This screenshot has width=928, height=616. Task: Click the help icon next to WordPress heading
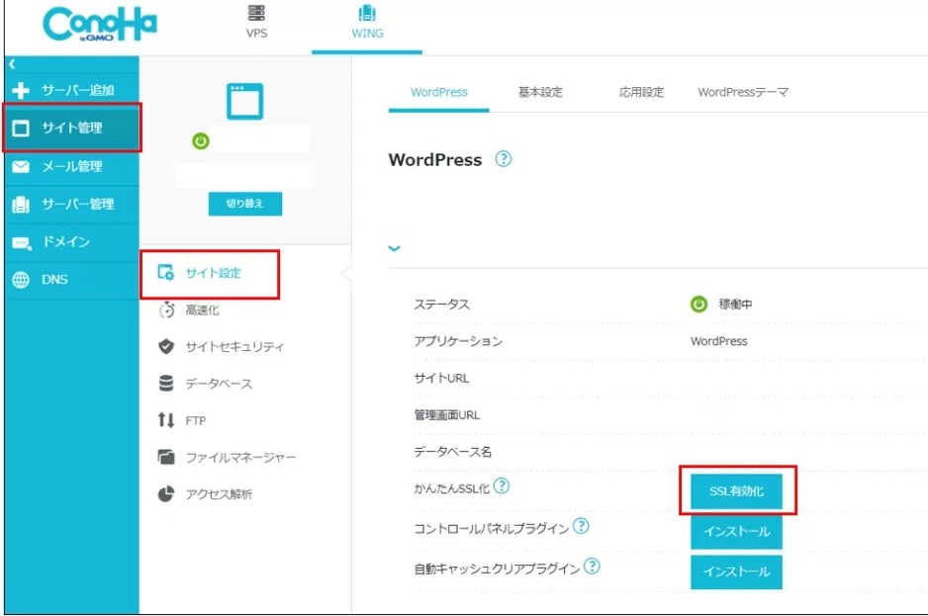(503, 159)
